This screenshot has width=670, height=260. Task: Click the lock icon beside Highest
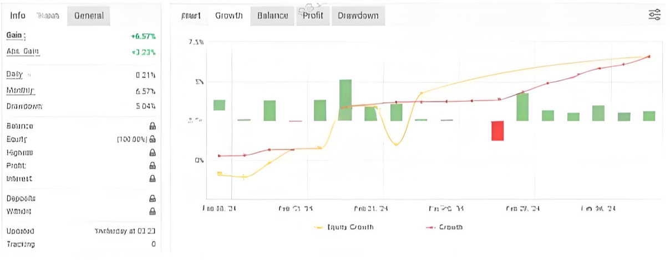click(152, 153)
